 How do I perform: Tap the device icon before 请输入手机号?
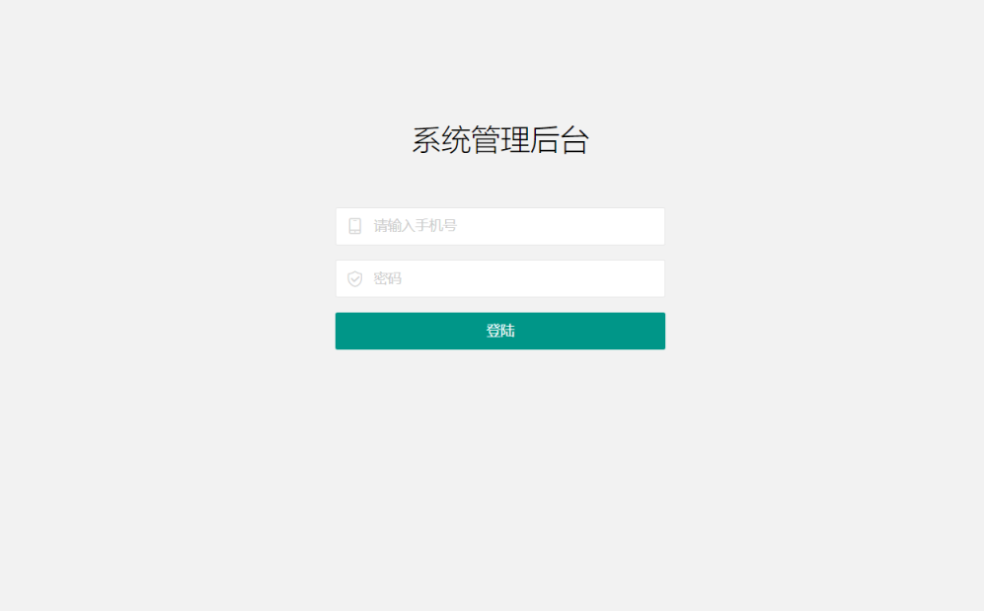click(354, 226)
